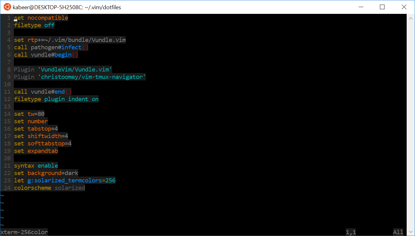
Task: Click the scrollbar up arrow
Action: 410,18
